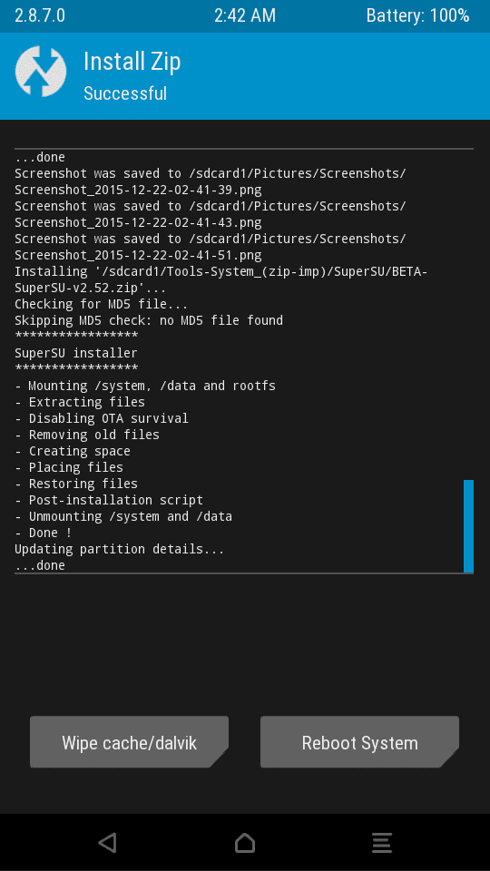Viewport: 490px width, 871px height.
Task: Click the 2:42 AM clock
Action: [245, 15]
